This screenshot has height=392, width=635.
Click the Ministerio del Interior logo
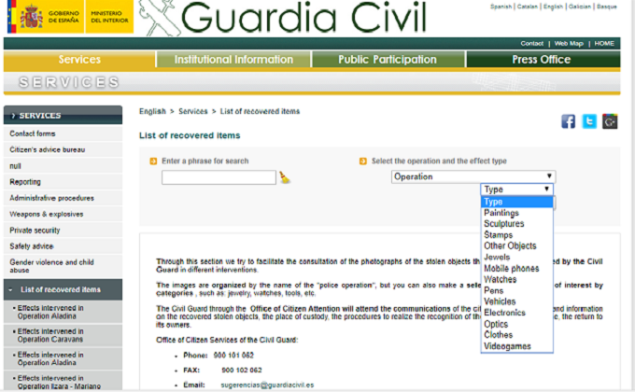109,17
